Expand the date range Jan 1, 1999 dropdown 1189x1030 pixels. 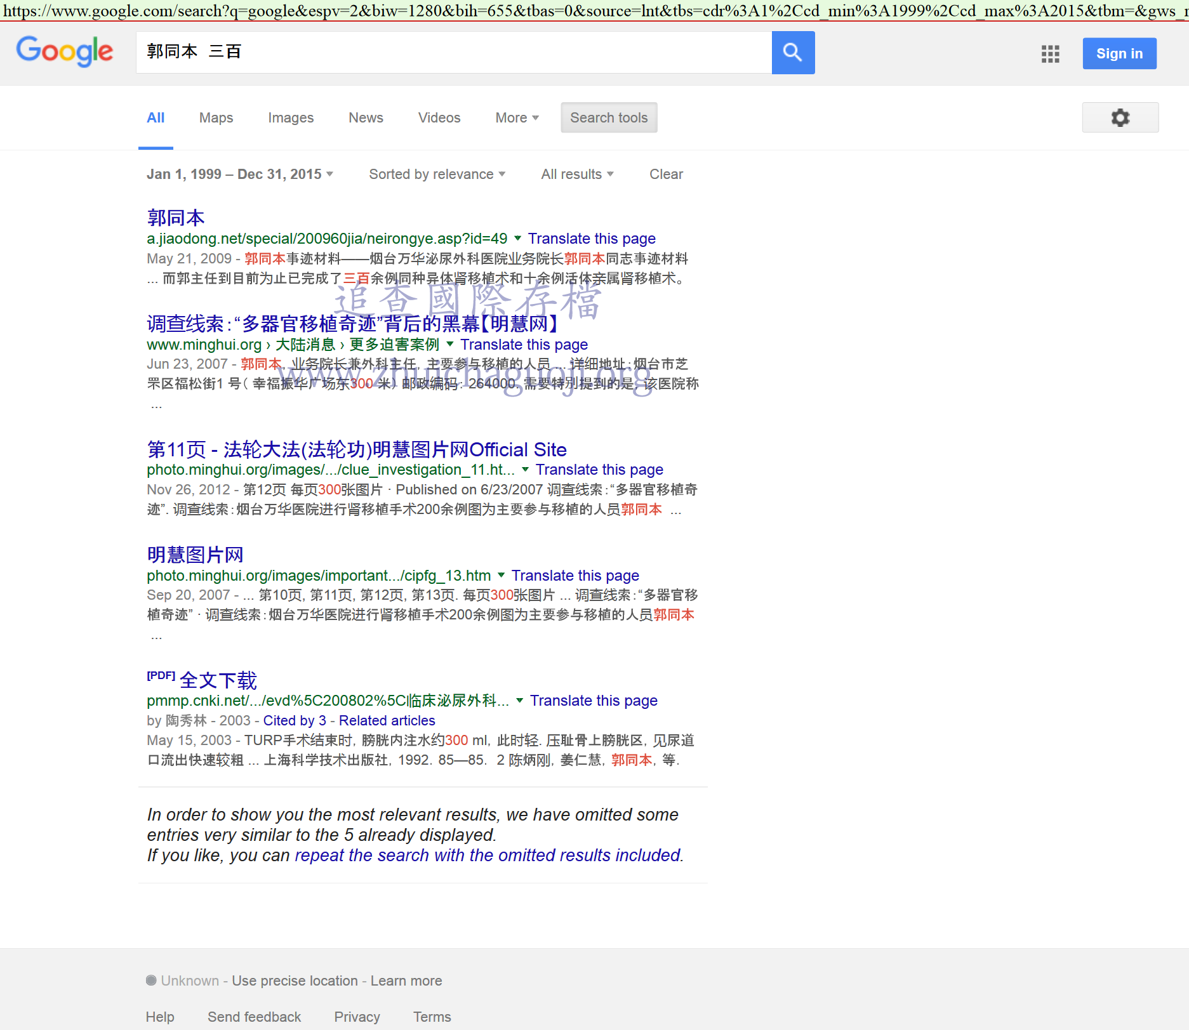[x=239, y=175]
